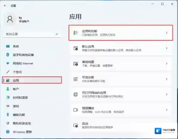Click the 查找设置 search field

[32, 34]
